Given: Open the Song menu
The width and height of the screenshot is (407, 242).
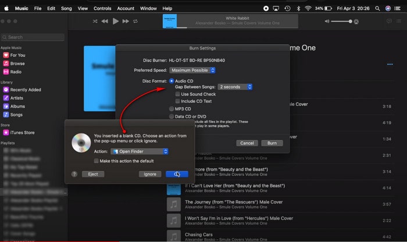Looking at the screenshot, I should pos(66,8).
